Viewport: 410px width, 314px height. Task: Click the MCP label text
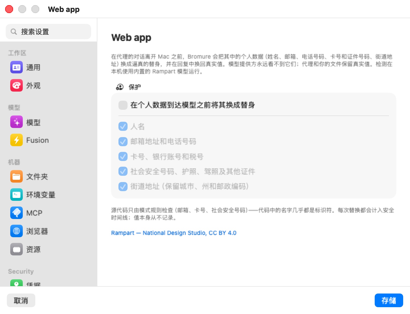(34, 213)
